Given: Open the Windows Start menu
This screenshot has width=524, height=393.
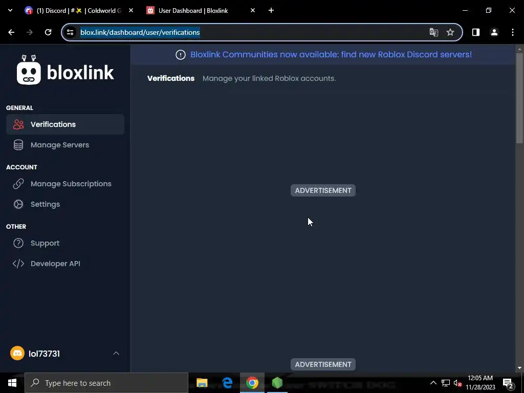Looking at the screenshot, I should pyautogui.click(x=12, y=383).
